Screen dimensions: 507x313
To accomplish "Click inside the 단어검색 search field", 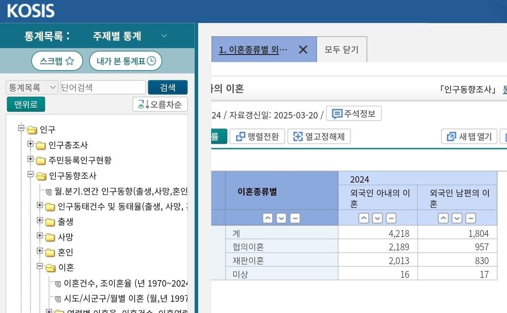I will (x=103, y=87).
